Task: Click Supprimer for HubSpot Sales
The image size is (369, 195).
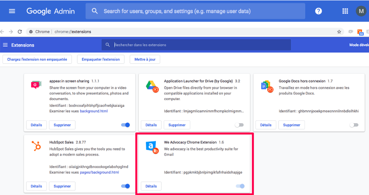Action: [62, 186]
